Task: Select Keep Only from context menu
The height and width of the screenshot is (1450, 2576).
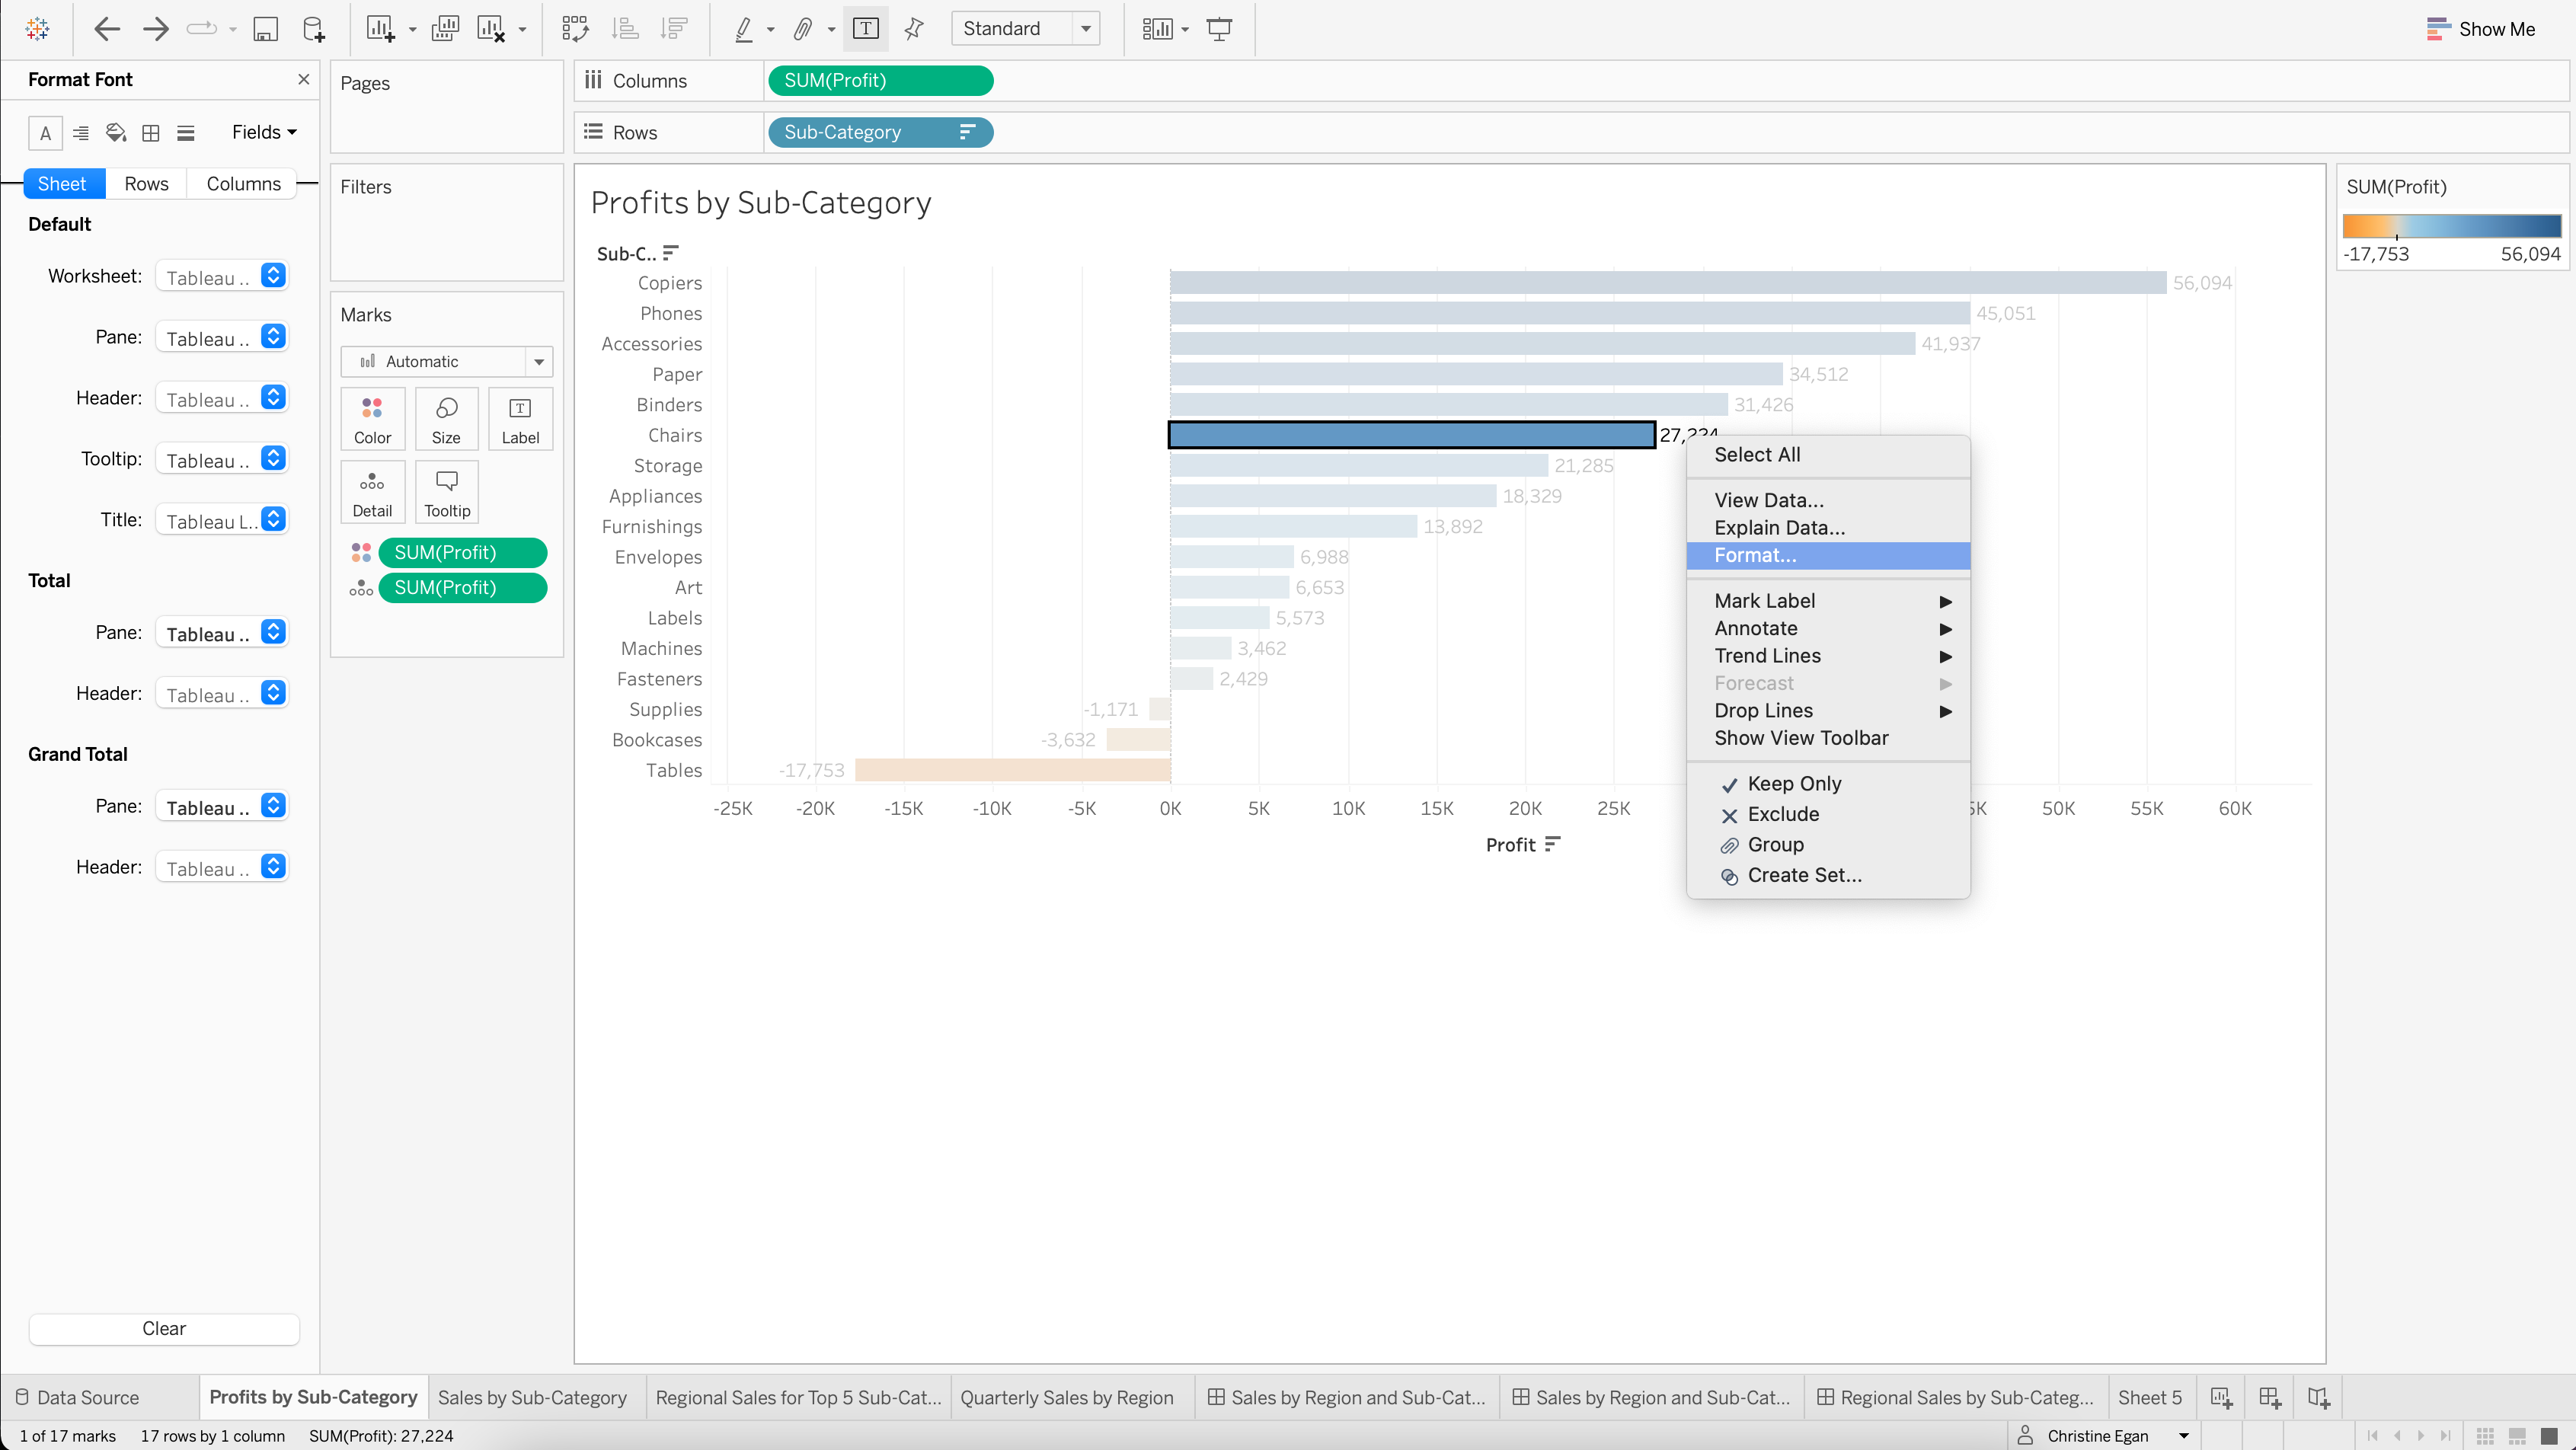Action: 1794,783
